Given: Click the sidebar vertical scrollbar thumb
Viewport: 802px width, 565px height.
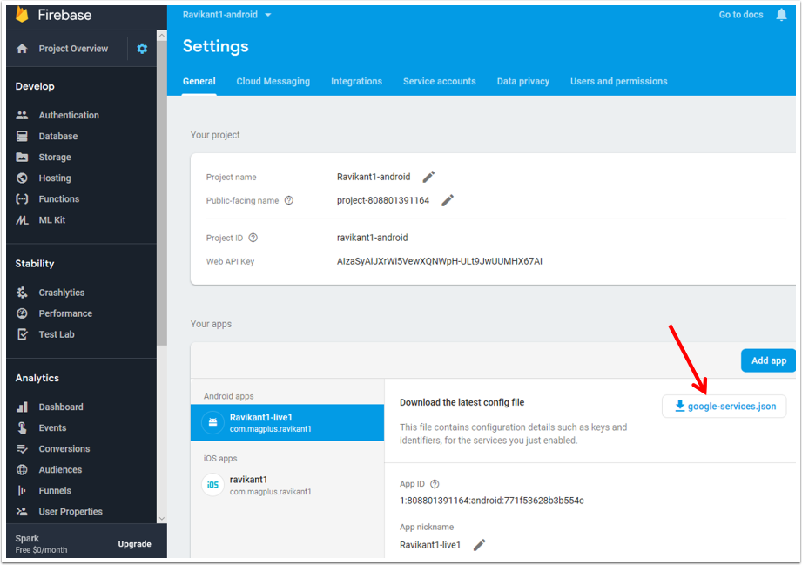Looking at the screenshot, I should click(162, 192).
